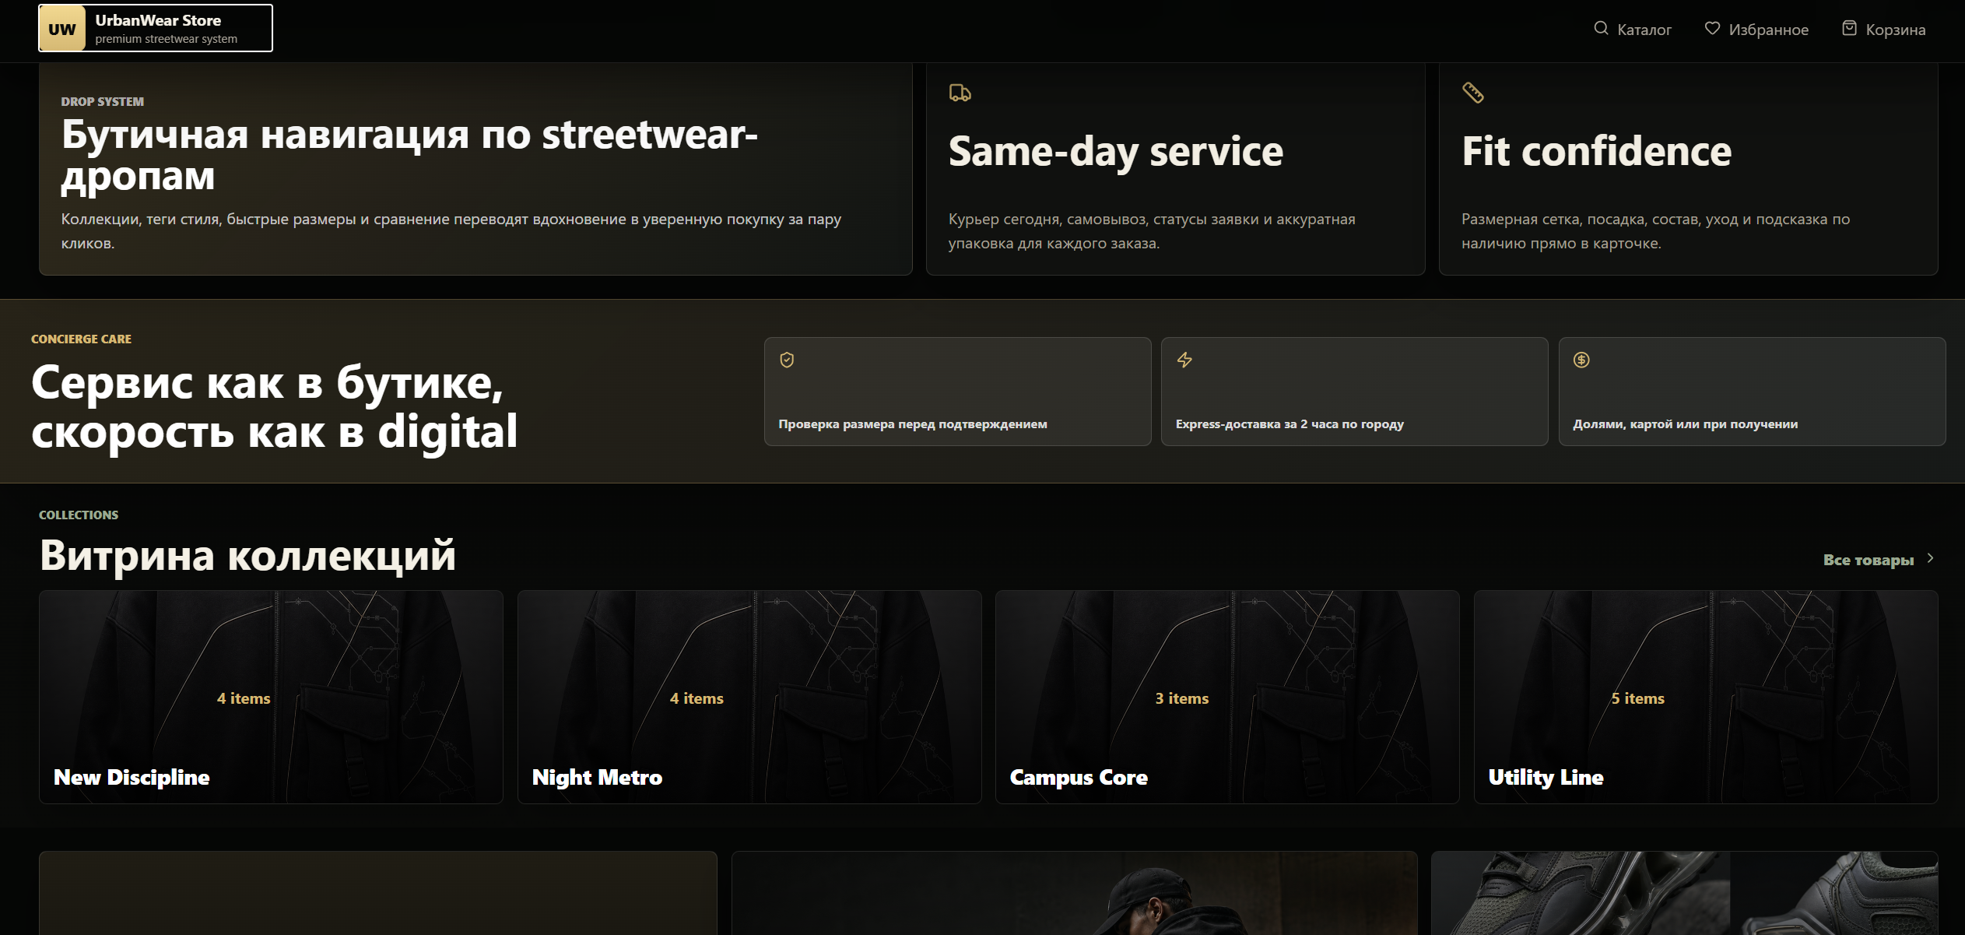Click the delivery truck icon
Screen dimensions: 1965x935
click(960, 93)
